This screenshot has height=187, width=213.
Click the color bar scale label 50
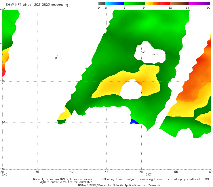(170, 8)
